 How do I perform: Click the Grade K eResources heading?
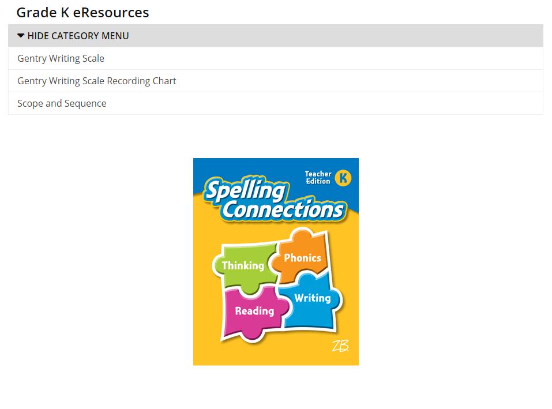(82, 13)
